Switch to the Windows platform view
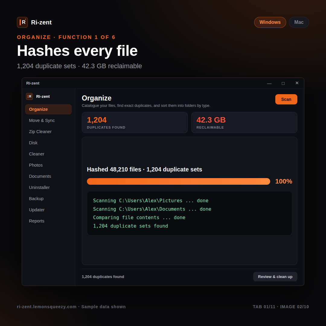The width and height of the screenshot is (326, 326). pyautogui.click(x=270, y=22)
